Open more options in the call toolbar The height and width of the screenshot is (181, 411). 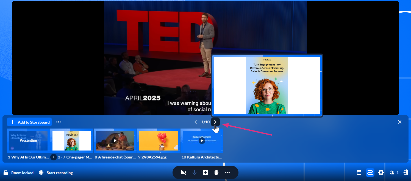point(227,172)
